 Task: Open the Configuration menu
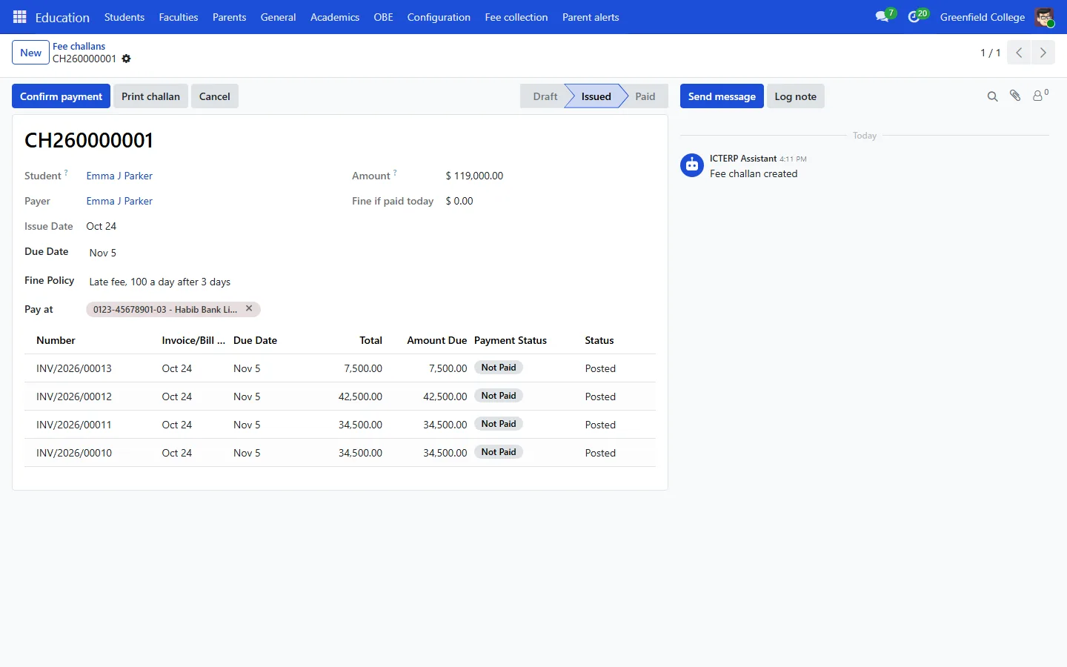point(439,17)
